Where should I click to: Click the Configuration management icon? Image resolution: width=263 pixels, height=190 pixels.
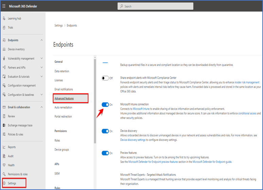click(4, 85)
